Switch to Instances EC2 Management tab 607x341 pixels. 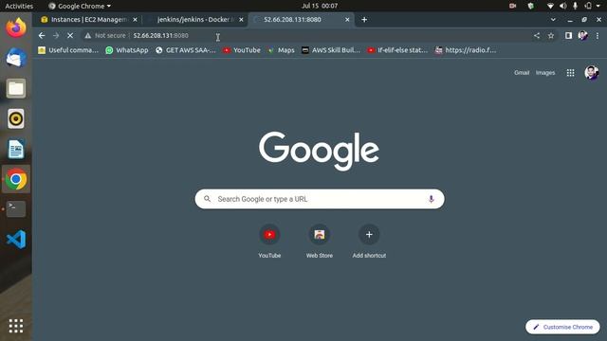[x=89, y=20]
